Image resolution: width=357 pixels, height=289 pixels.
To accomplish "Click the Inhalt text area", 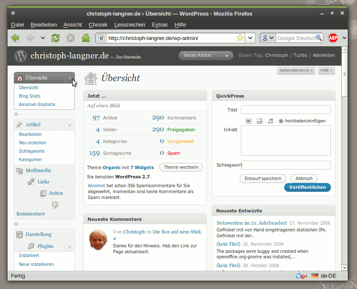I will [x=286, y=141].
